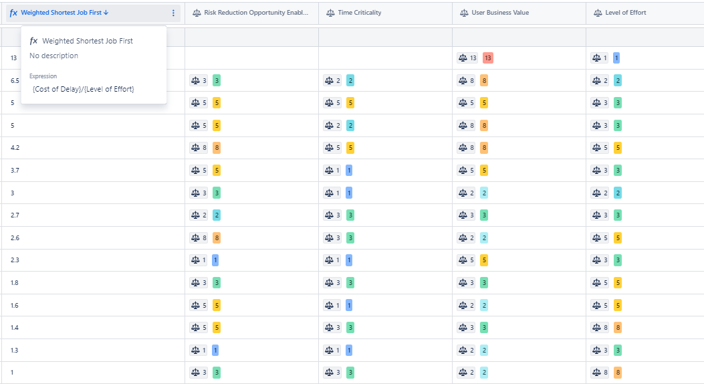Click the scale icon in the Time Criticality header
The width and height of the screenshot is (704, 384).
pyautogui.click(x=330, y=13)
